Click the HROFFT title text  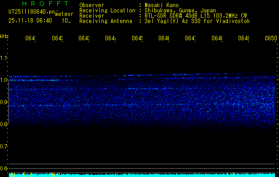point(45,4)
